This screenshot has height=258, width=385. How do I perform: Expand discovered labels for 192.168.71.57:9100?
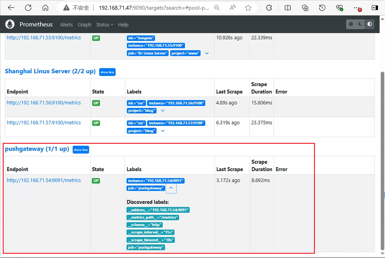tap(163, 131)
